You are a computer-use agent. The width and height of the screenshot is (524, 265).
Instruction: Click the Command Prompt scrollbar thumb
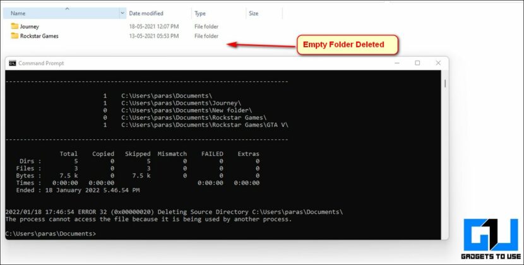tap(445, 83)
